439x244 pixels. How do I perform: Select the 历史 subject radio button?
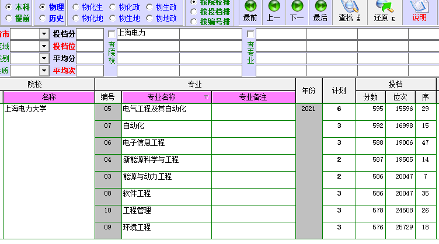click(x=51, y=18)
